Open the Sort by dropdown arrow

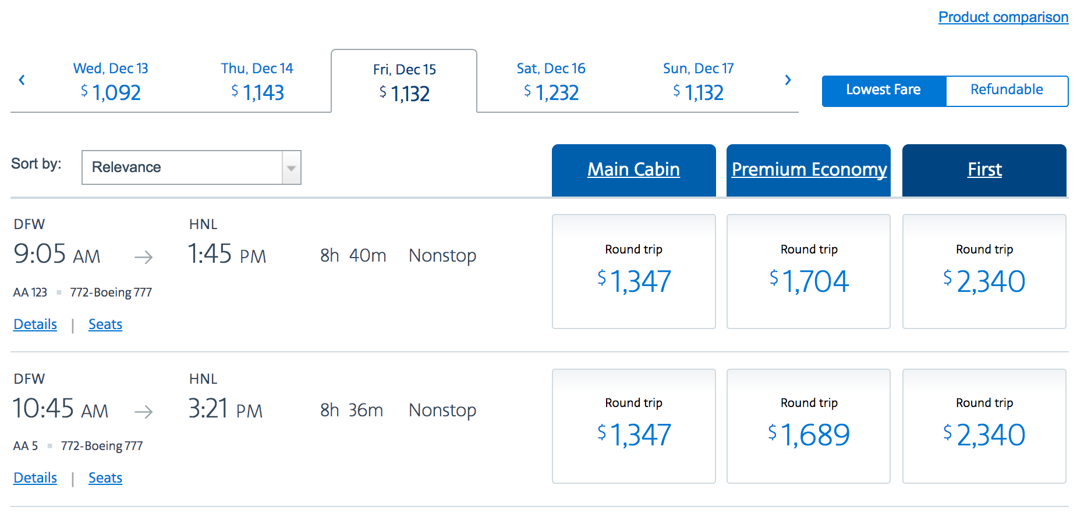(x=291, y=168)
